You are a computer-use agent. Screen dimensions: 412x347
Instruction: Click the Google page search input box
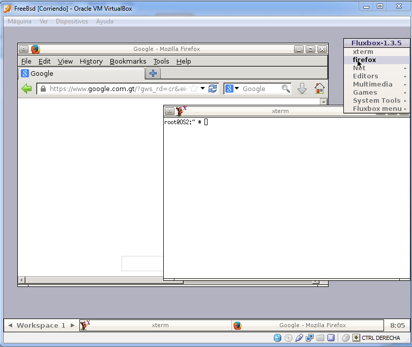[x=142, y=264]
